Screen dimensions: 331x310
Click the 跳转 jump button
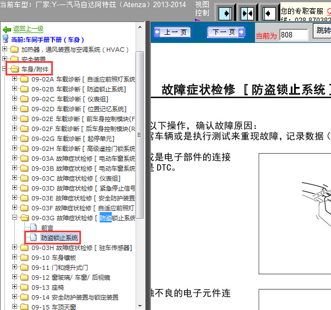(x=322, y=31)
